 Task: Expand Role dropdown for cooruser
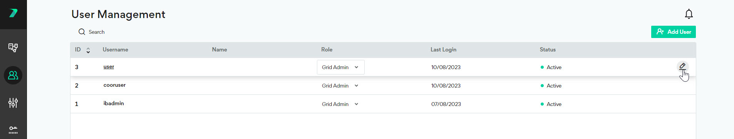click(340, 86)
